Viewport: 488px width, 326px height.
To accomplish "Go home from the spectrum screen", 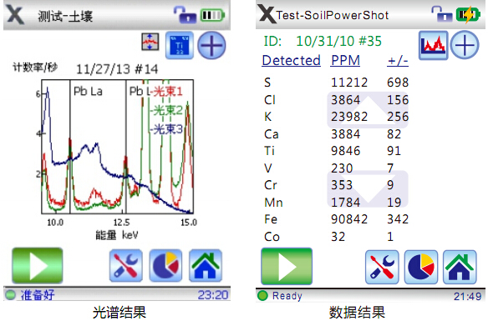I will [206, 265].
